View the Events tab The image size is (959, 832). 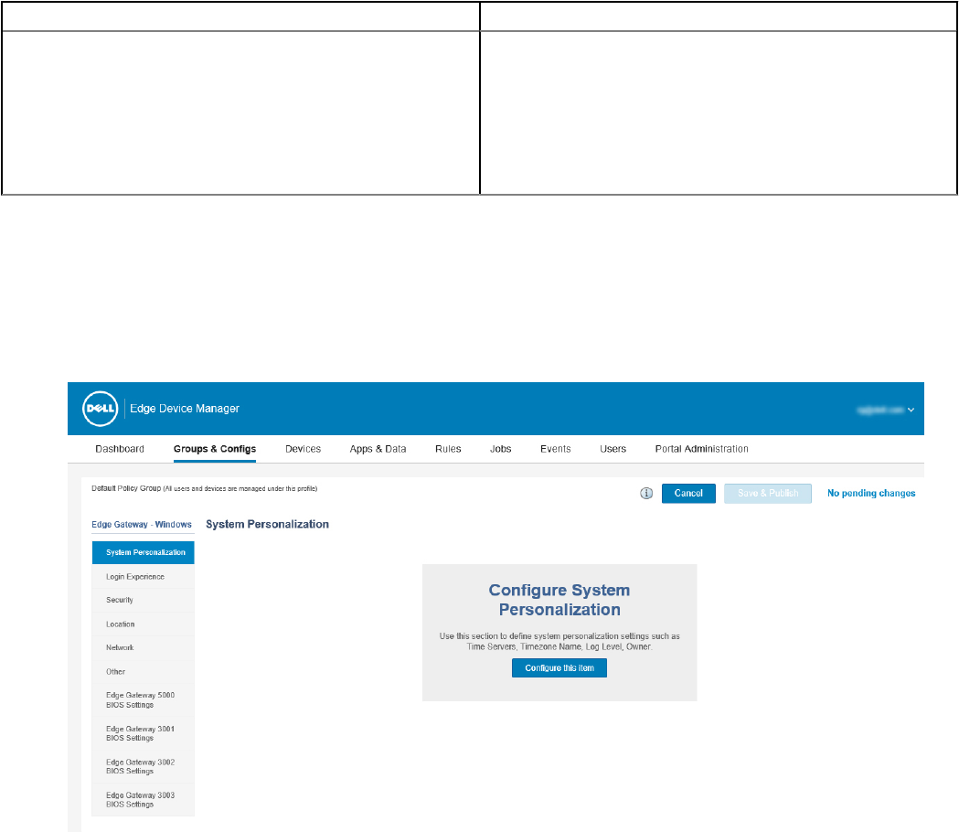point(555,449)
